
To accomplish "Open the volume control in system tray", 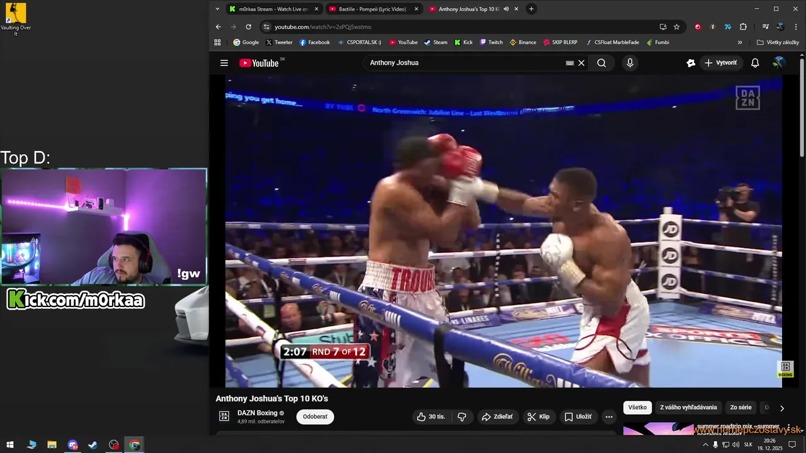I will point(735,445).
